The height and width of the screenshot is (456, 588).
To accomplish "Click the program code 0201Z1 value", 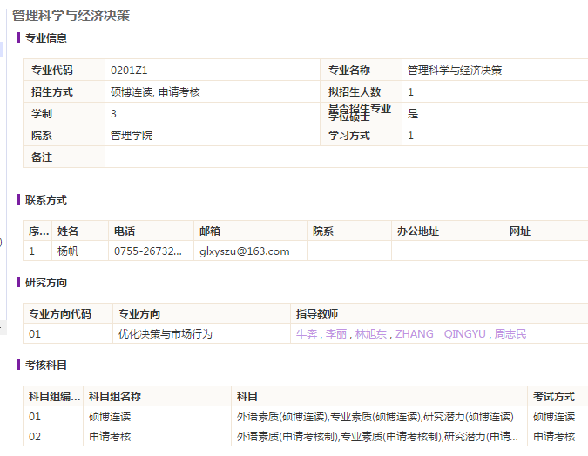I will pos(135,70).
